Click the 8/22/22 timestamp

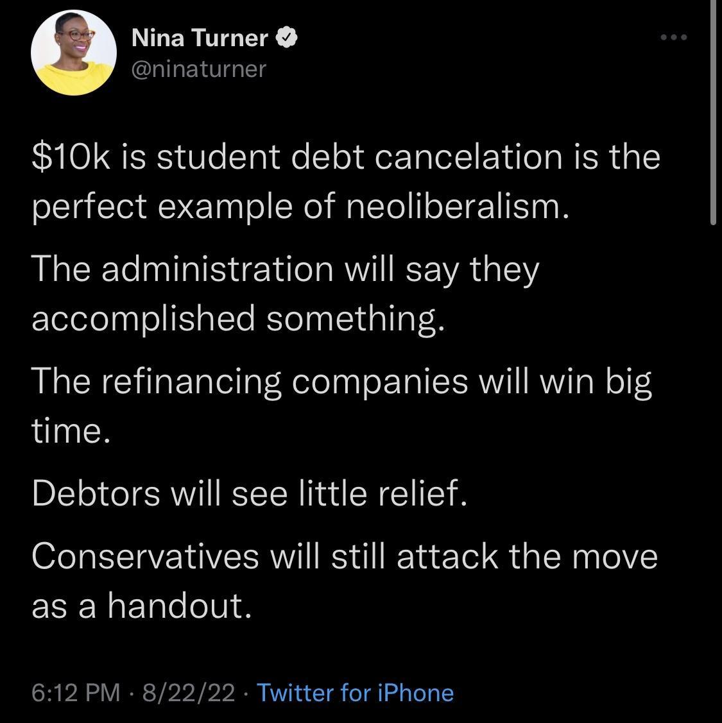pos(185,693)
